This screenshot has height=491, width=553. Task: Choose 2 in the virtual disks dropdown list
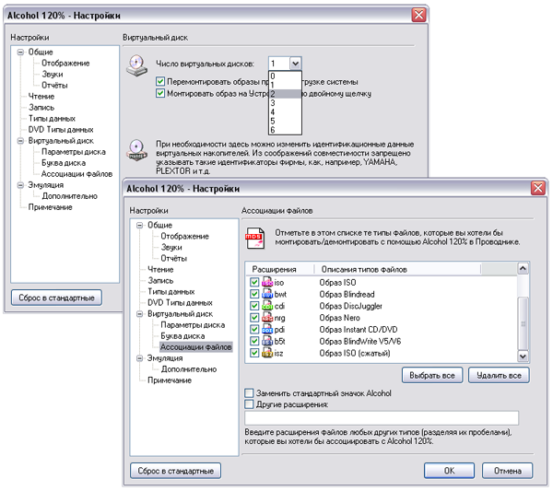click(285, 94)
